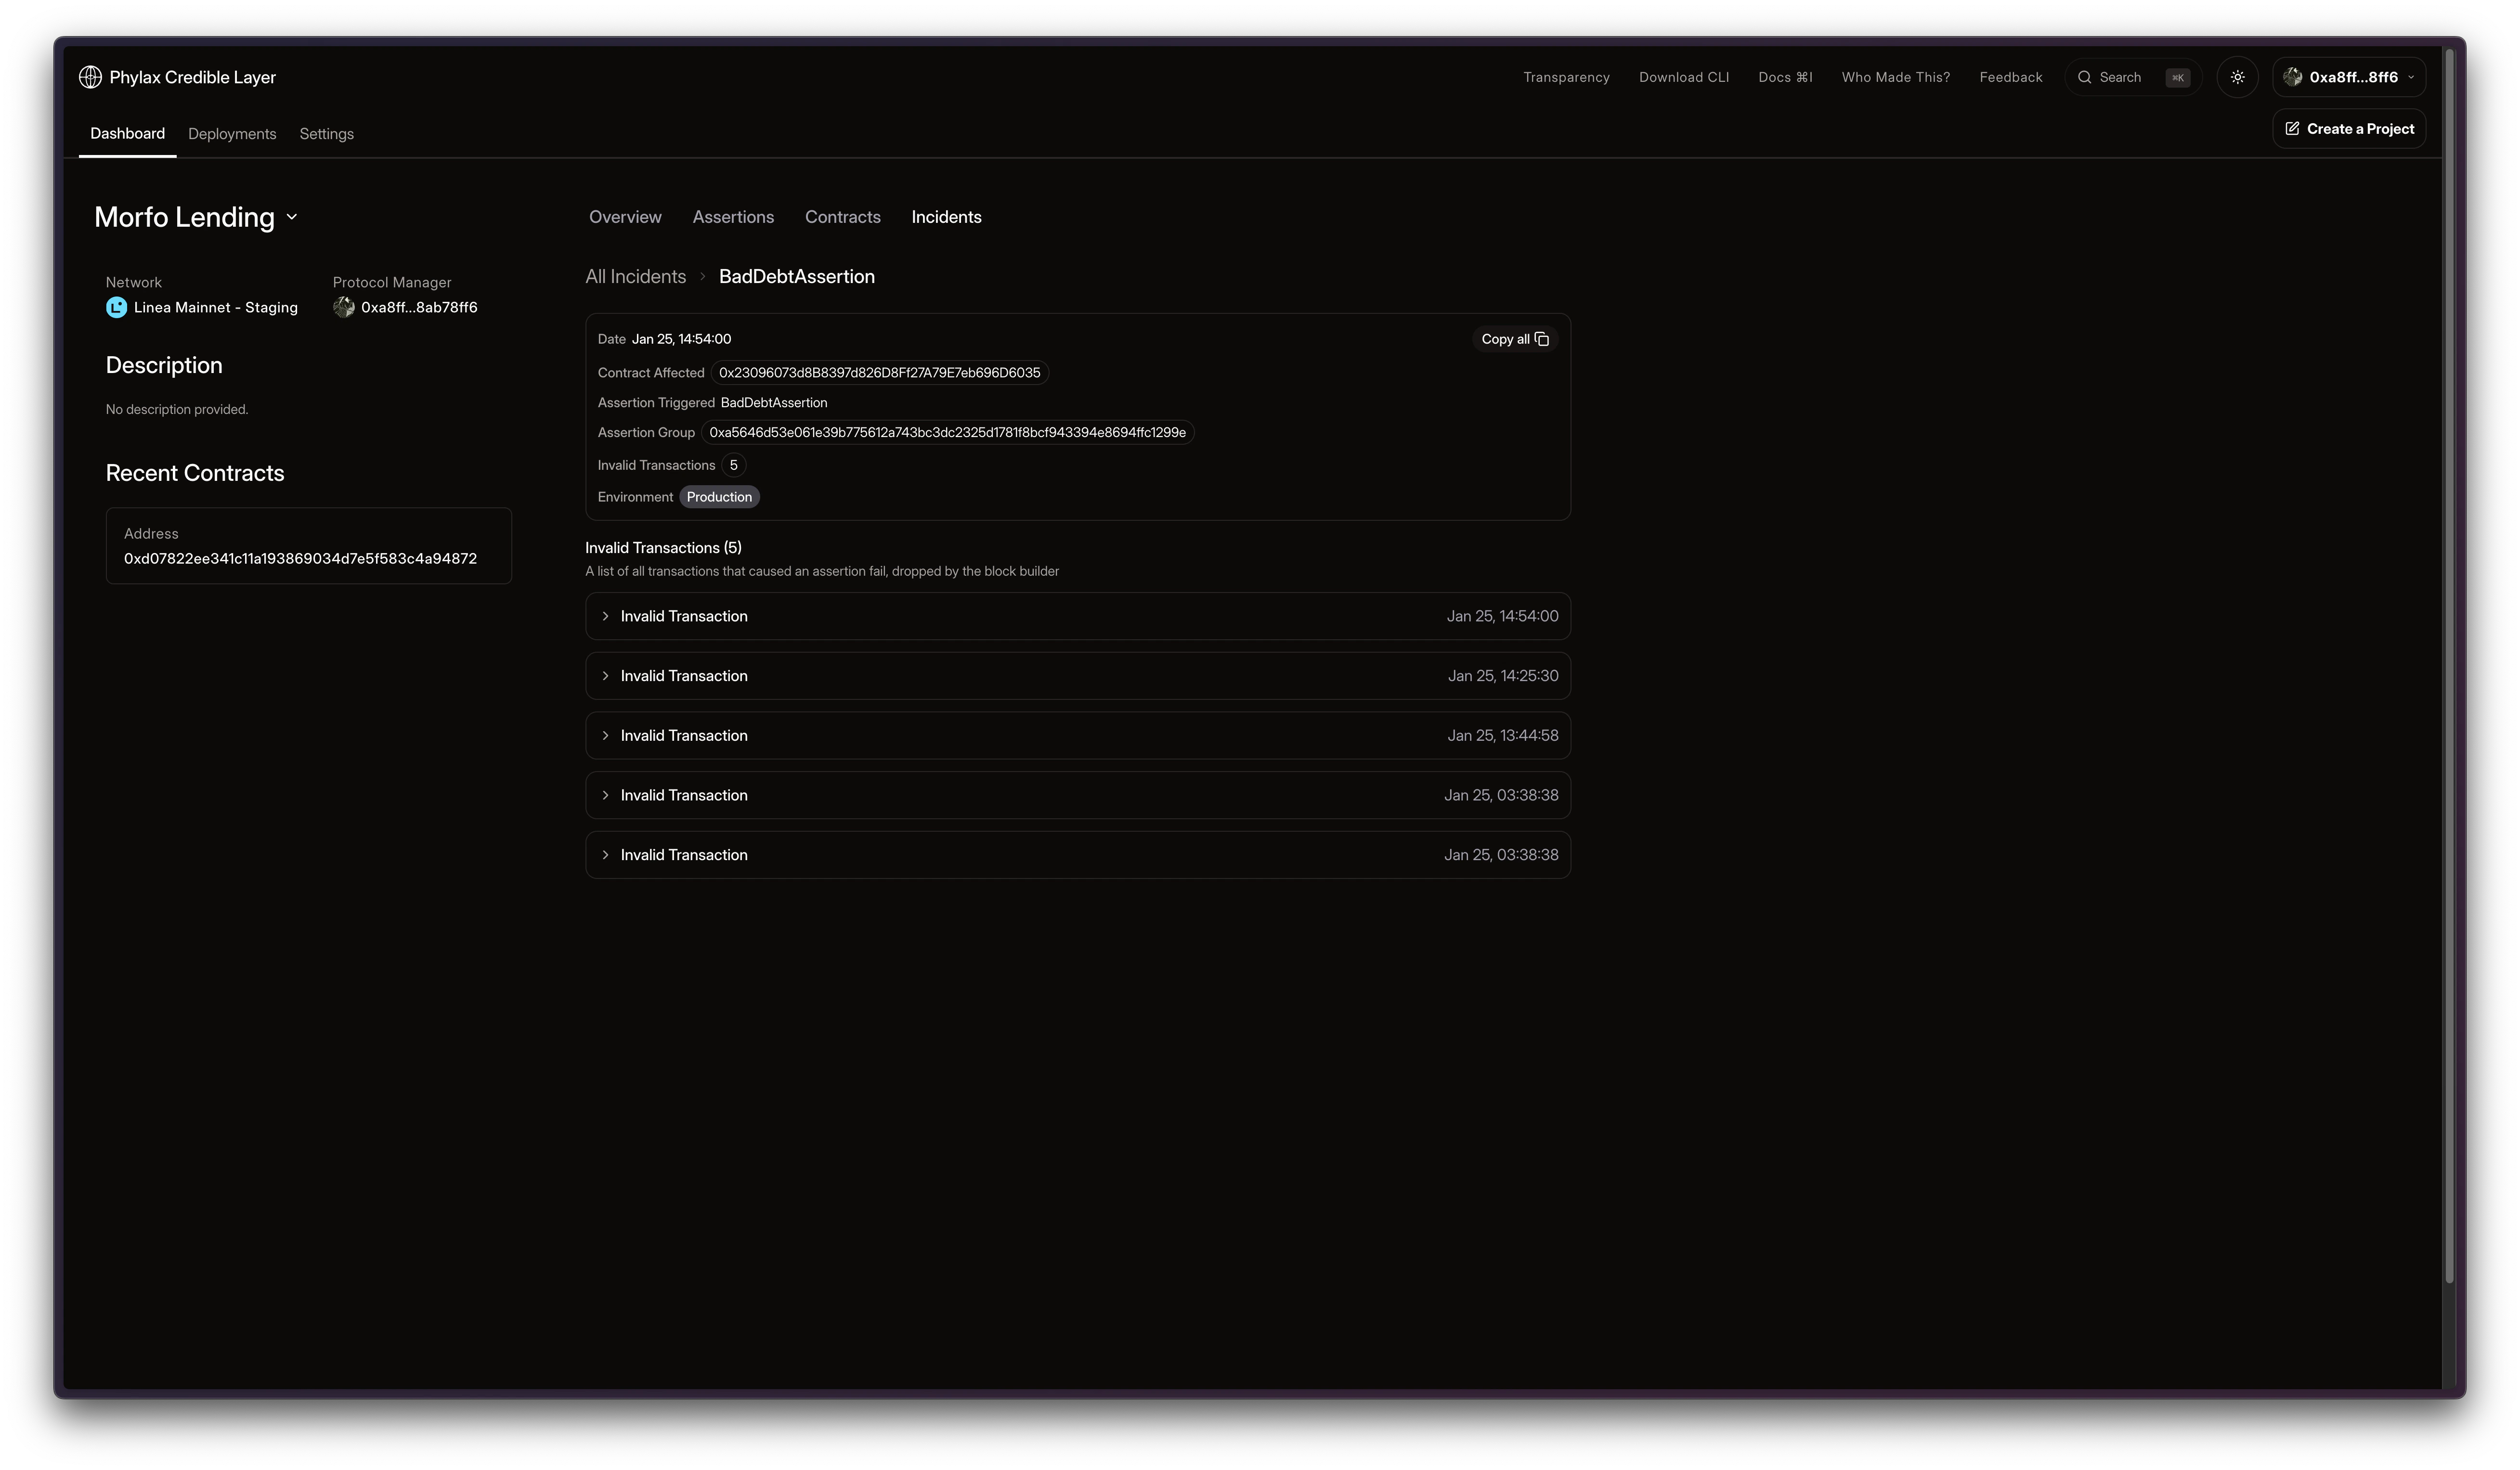Click the Linea network icon
Viewport: 2520px width, 1470px height.
(116, 307)
